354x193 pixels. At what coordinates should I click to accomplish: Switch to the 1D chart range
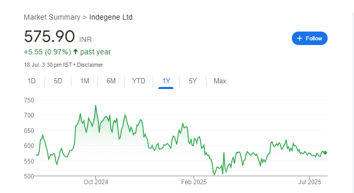(32, 81)
